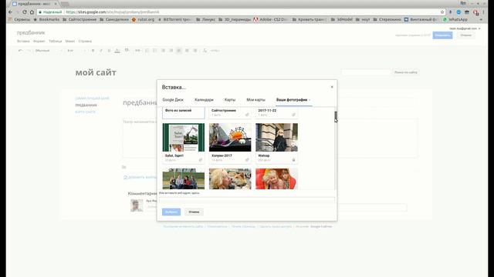Save the page with the blue Сохранить button
Image resolution: width=494 pixels, height=277 pixels.
(x=442, y=35)
